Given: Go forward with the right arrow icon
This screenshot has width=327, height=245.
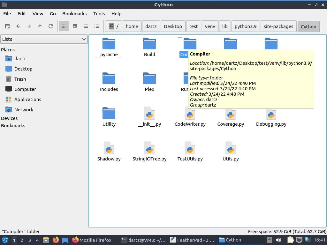Looking at the screenshot, I should [29, 26].
